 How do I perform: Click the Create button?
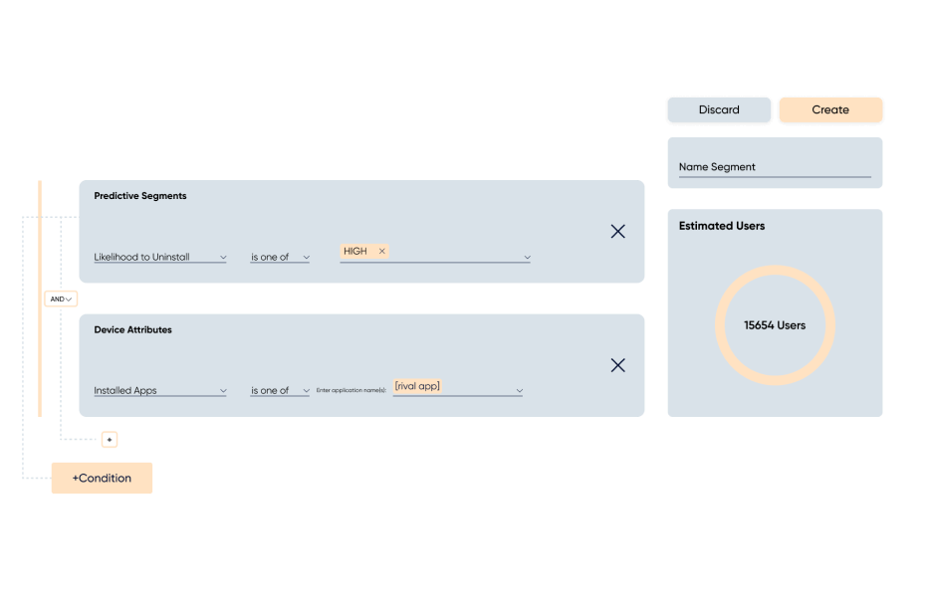(x=830, y=109)
